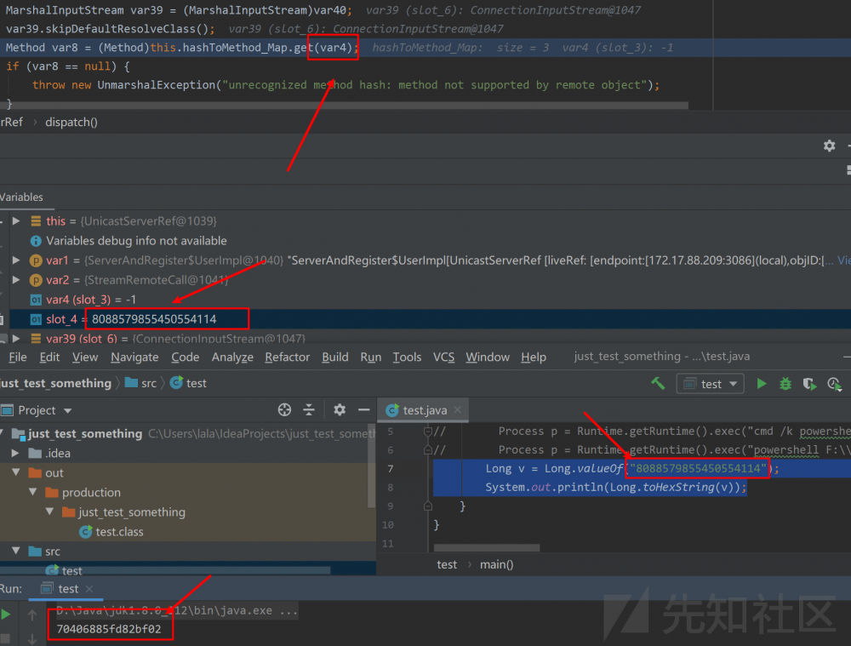
Task: Close the test.java editor tab
Action: click(458, 410)
